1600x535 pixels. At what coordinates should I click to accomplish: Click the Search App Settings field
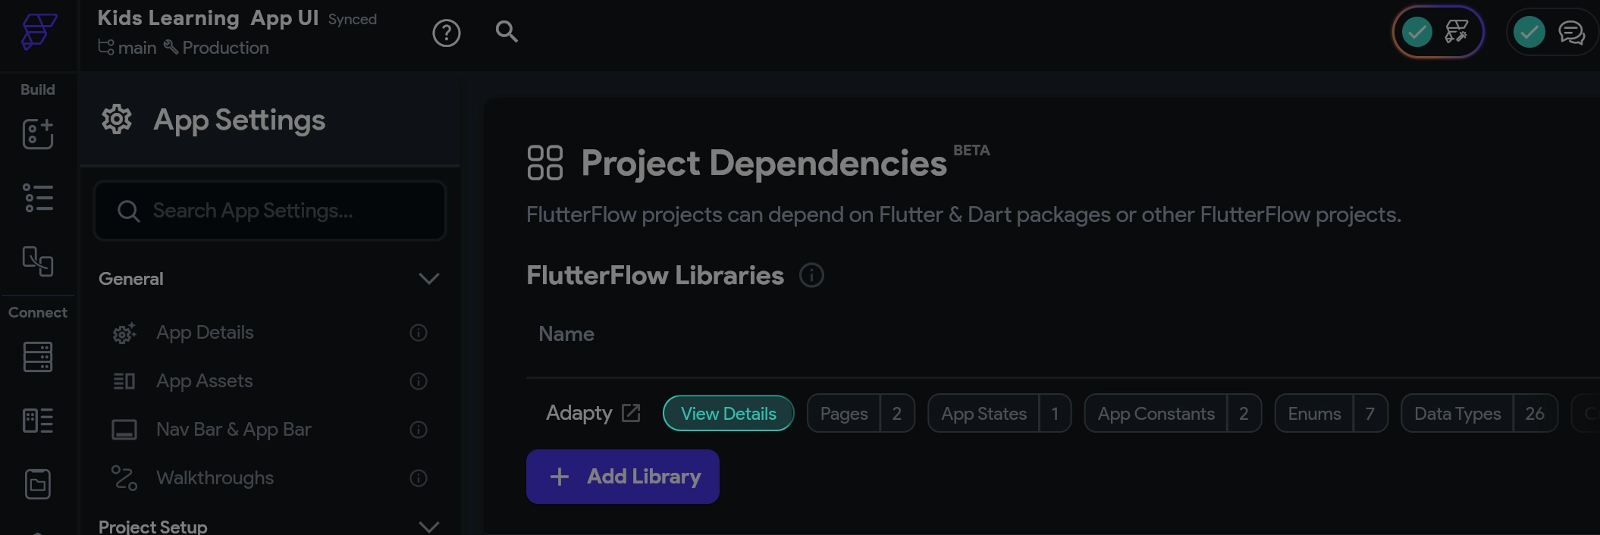[270, 211]
